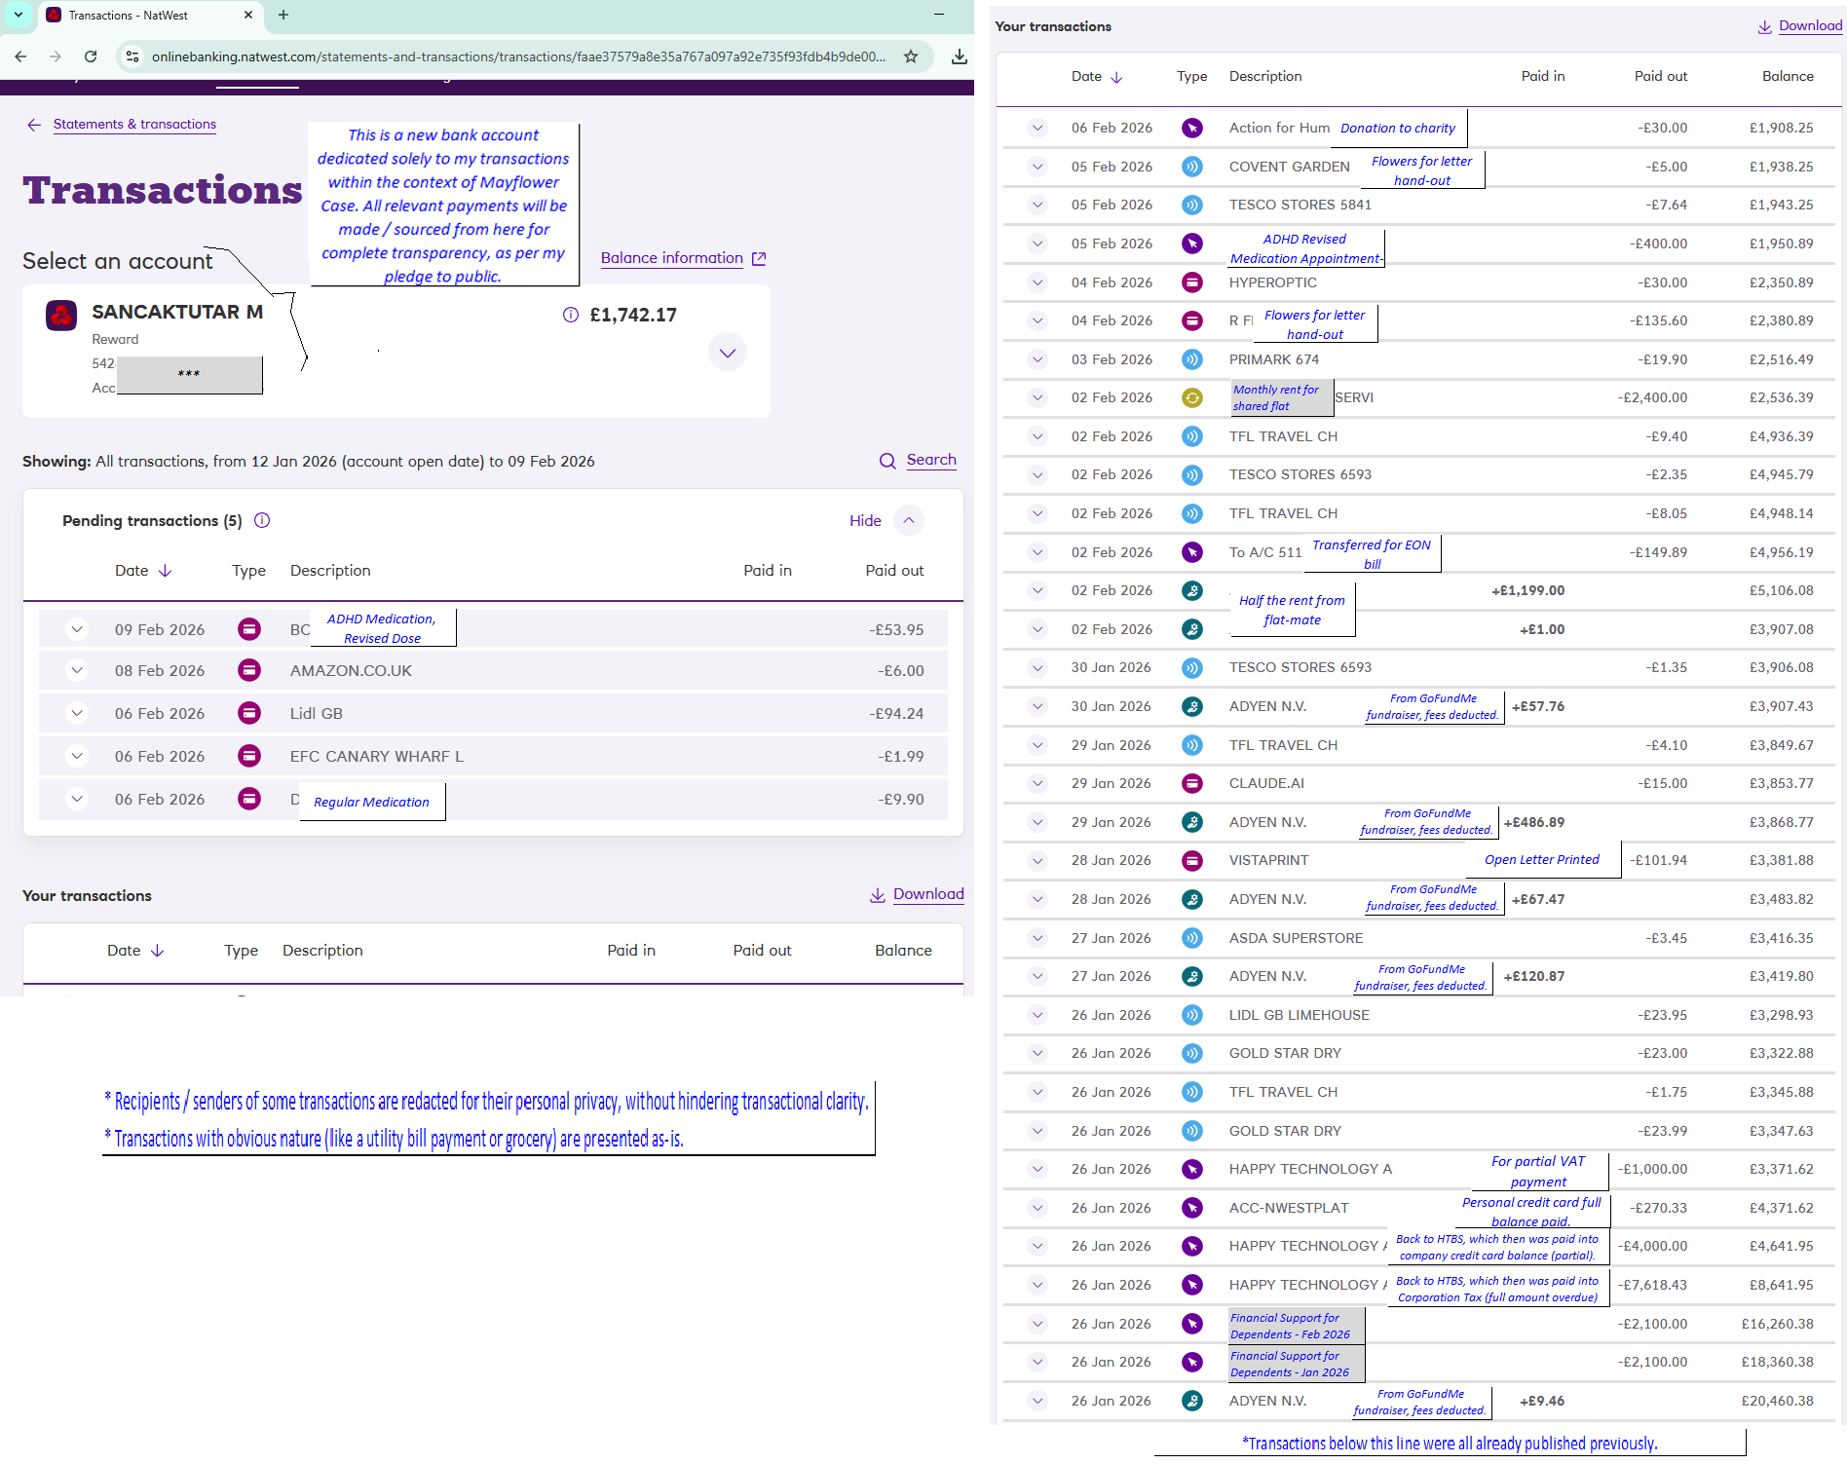Expand the CLAUDE.AI transaction row
This screenshot has height=1464, width=1847.
1037,783
